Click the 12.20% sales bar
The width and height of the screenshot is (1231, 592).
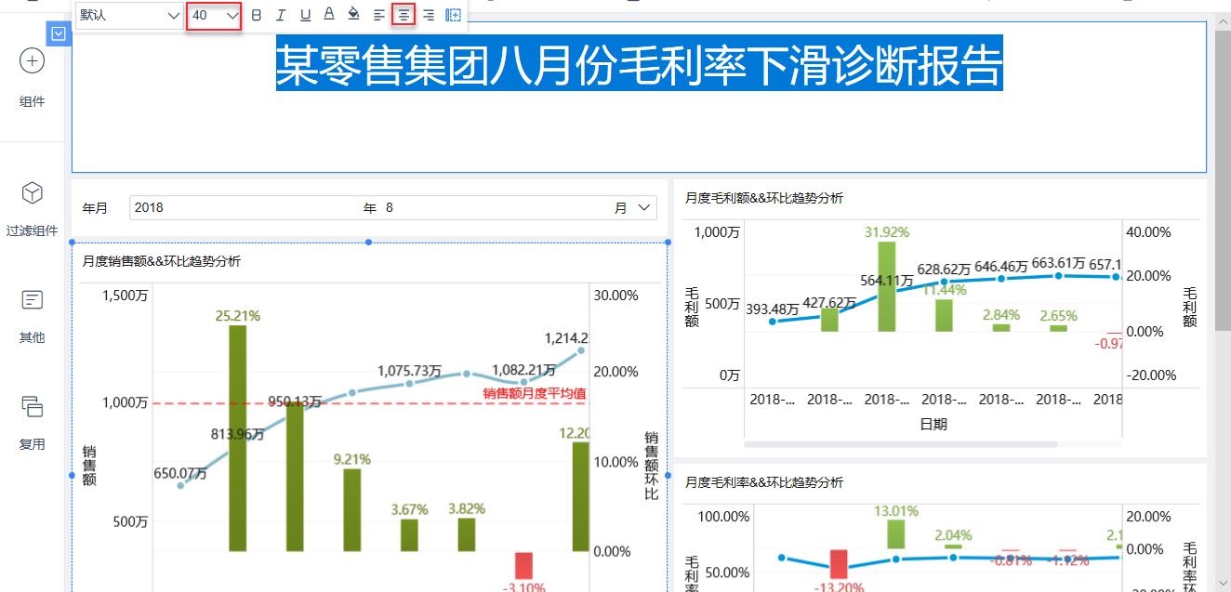(581, 496)
